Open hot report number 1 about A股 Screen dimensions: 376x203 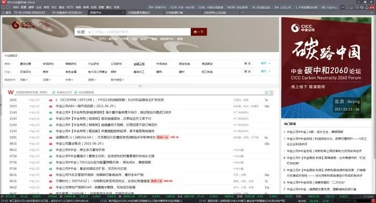pos(315,132)
